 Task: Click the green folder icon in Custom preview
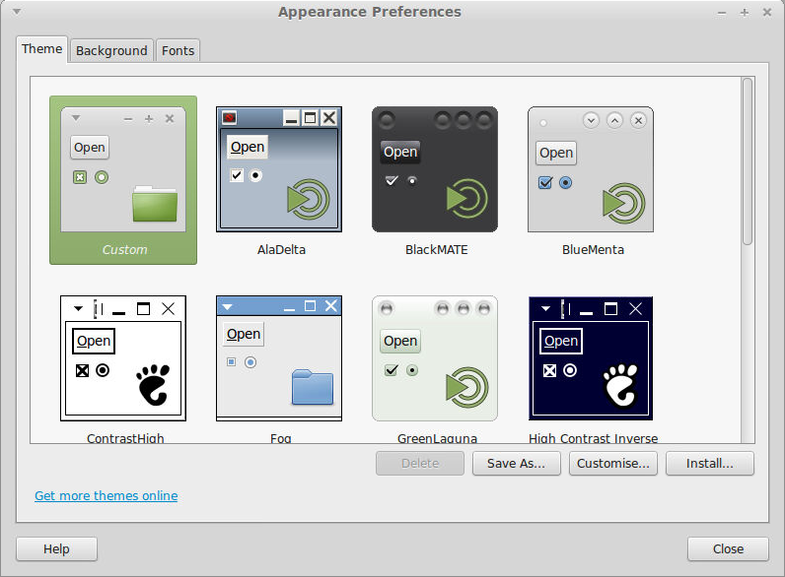coord(155,204)
